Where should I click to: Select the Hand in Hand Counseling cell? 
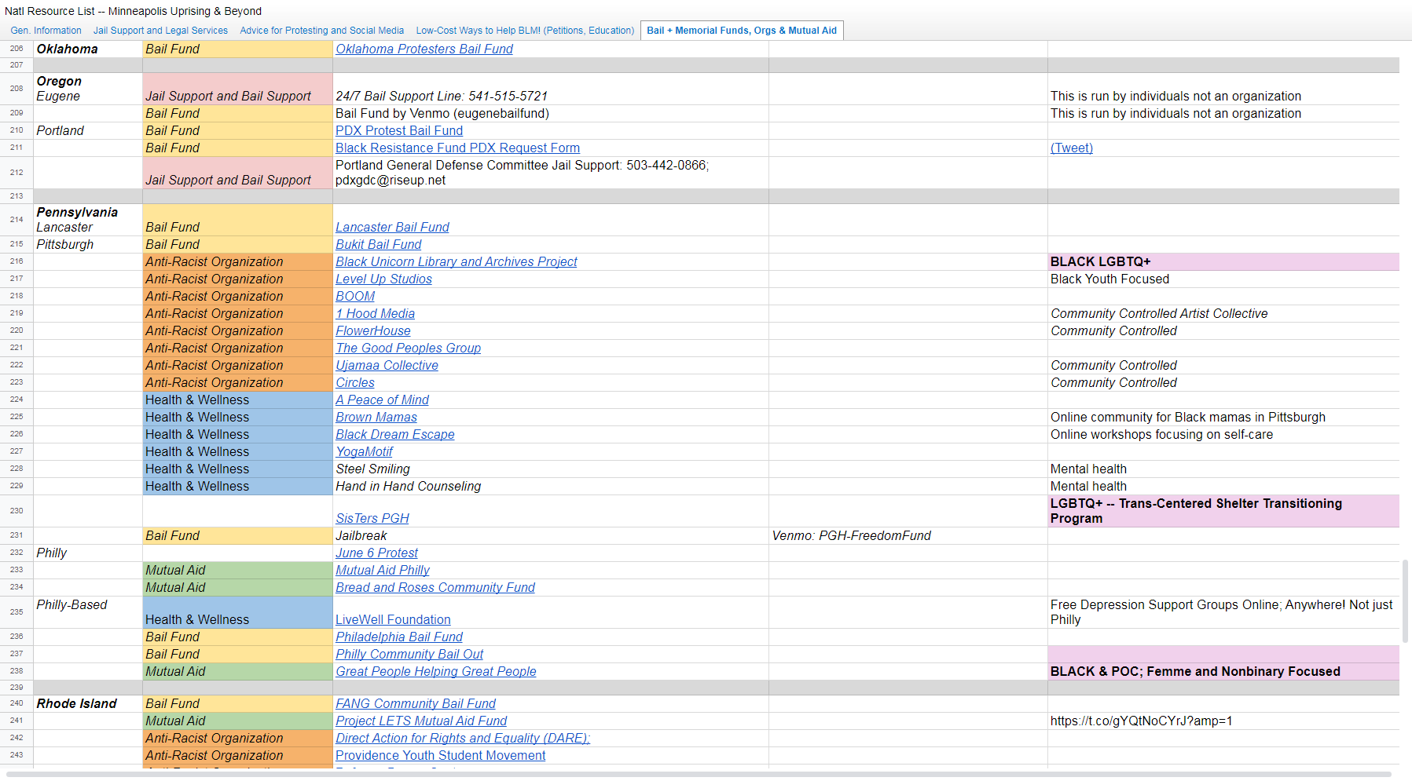coord(551,486)
